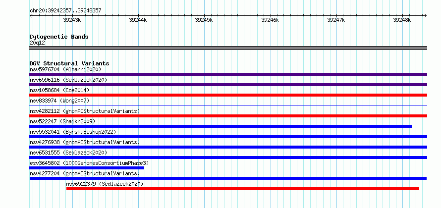Screen dimensions: 441x208
Task: Open variant nsv5532041 (ByrskaBishop2022) label
Action: tap(73, 132)
